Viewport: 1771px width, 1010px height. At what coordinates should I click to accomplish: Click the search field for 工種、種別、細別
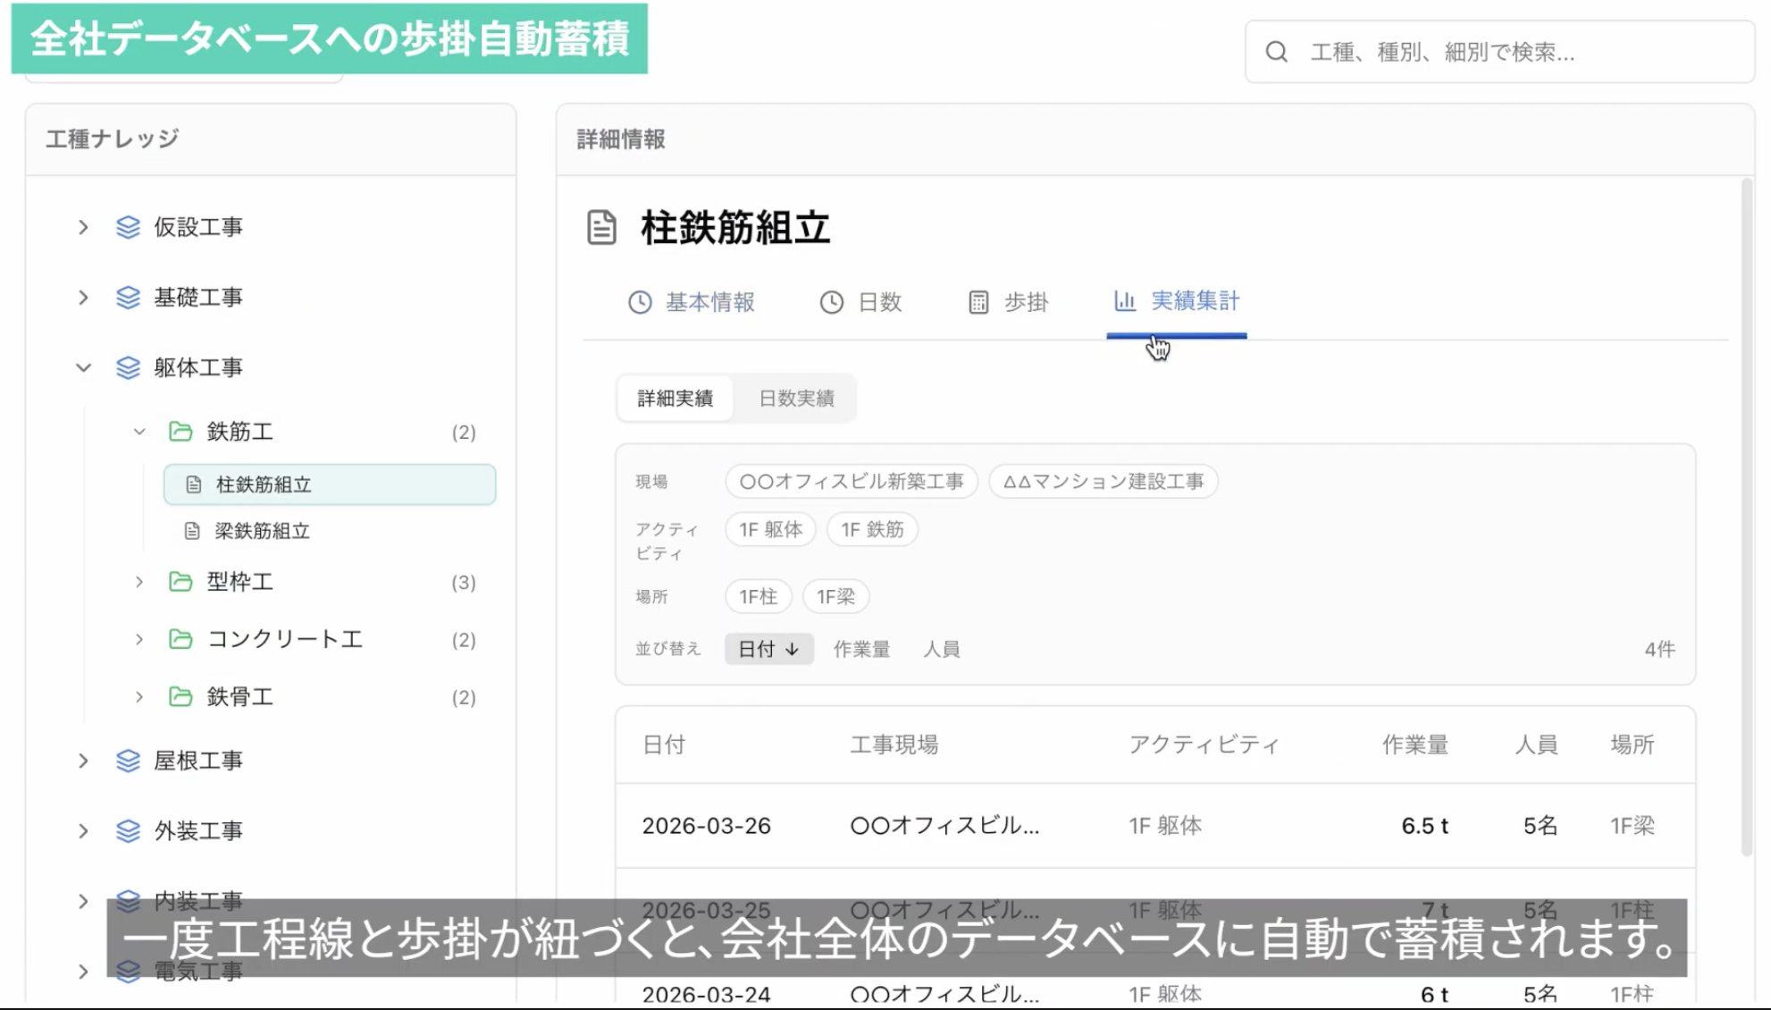tap(1499, 52)
